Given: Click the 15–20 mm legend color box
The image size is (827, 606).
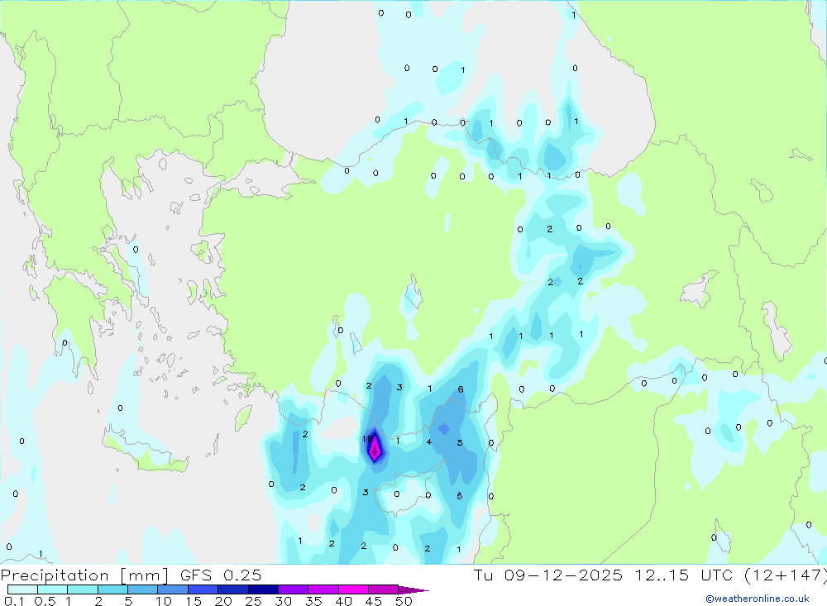Looking at the screenshot, I should tap(203, 589).
